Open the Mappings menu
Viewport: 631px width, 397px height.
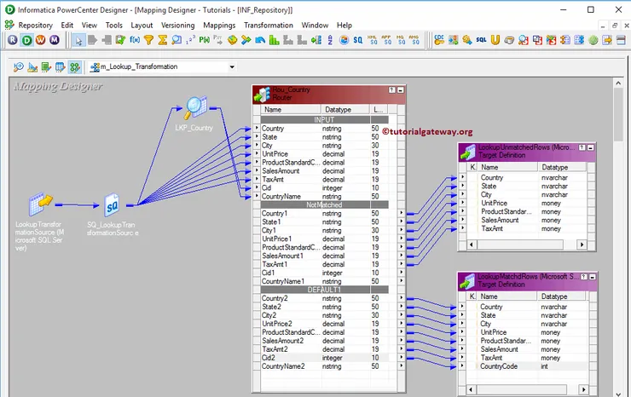coord(219,26)
